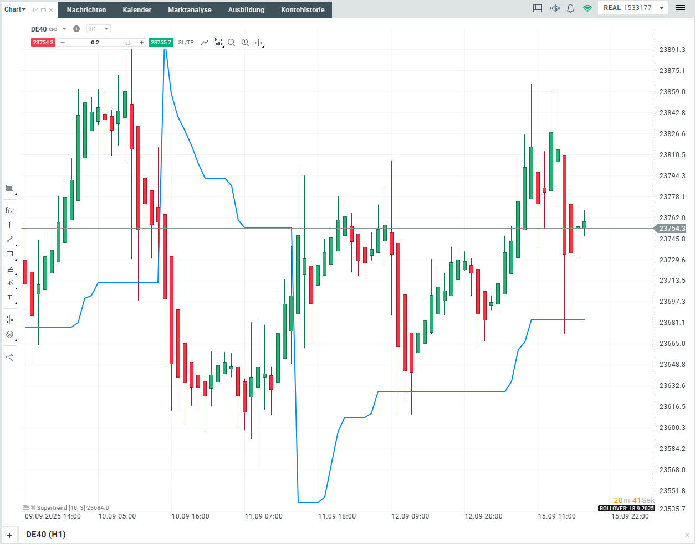Click the share chart icon

coord(9,357)
